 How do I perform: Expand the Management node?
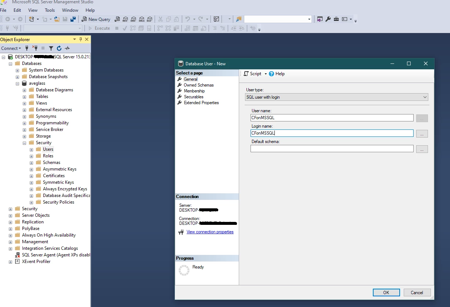(10, 242)
